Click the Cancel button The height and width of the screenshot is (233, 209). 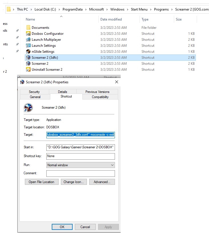click(85, 227)
